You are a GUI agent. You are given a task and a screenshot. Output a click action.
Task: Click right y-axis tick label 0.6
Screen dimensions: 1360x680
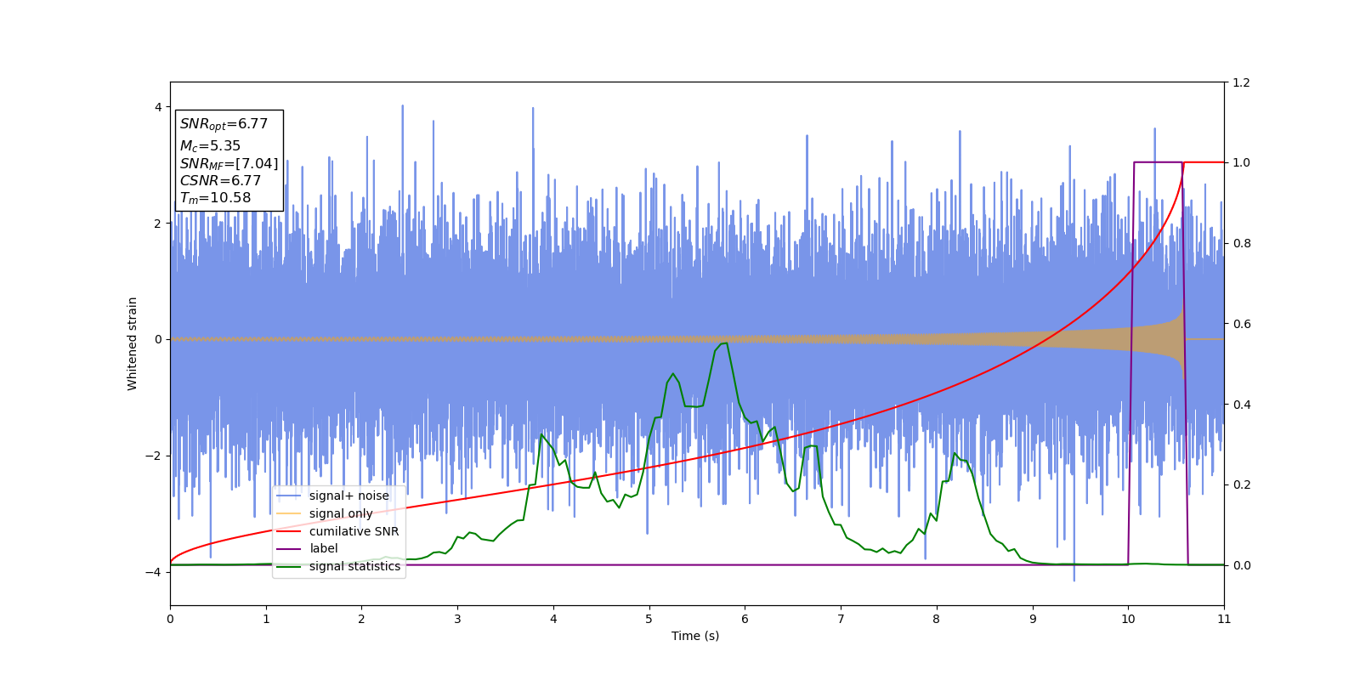pyautogui.click(x=1241, y=324)
